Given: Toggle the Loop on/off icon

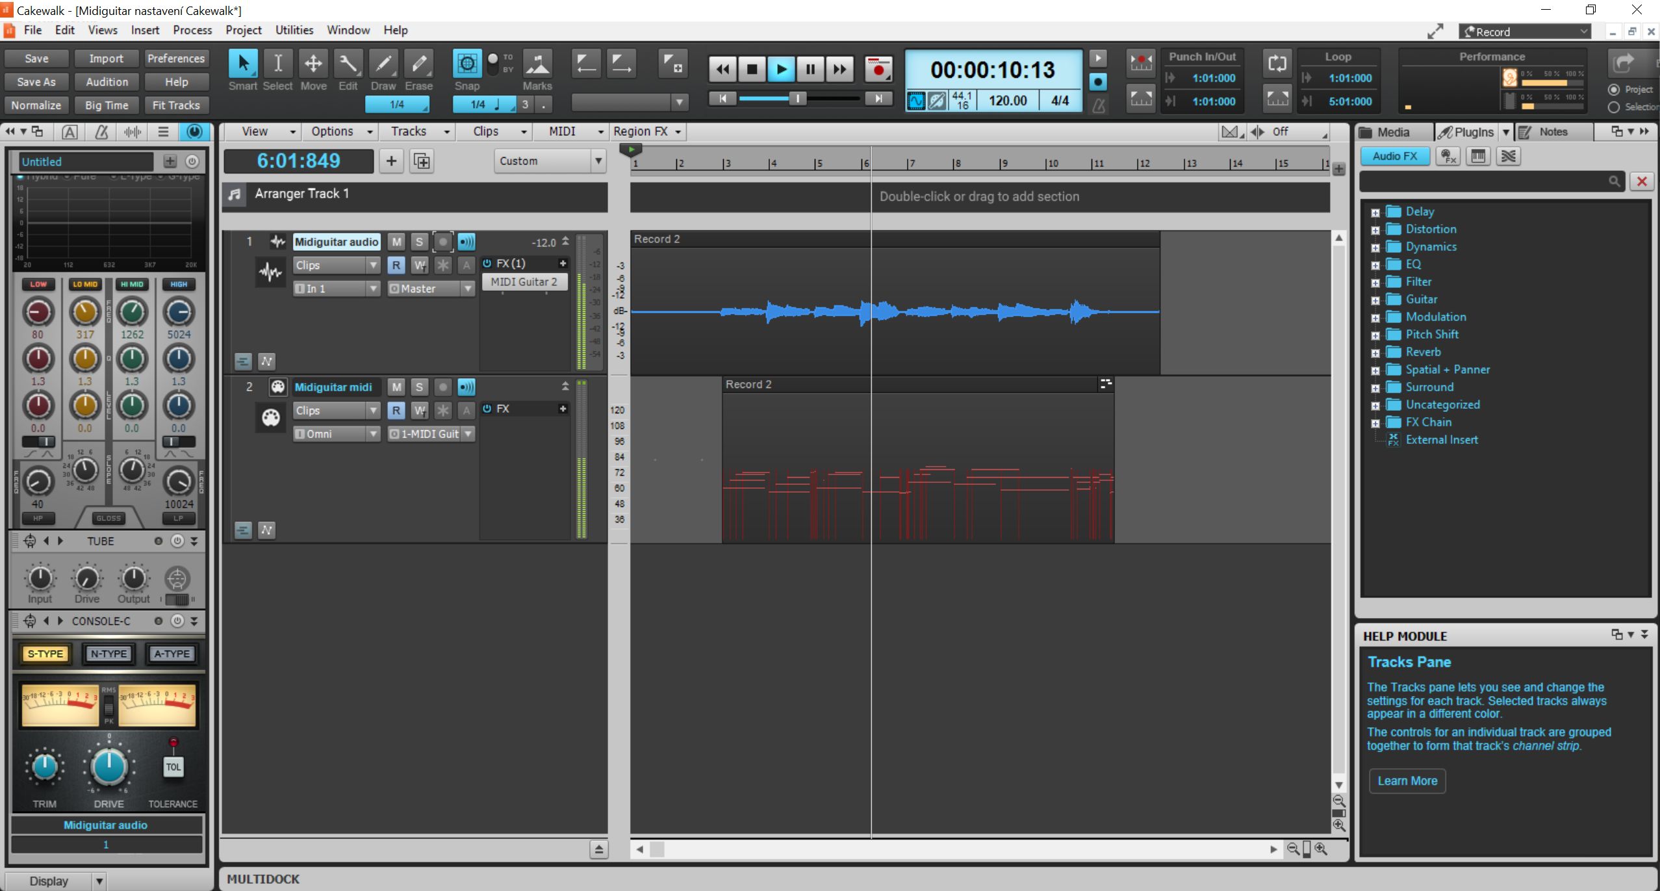Looking at the screenshot, I should coord(1277,64).
